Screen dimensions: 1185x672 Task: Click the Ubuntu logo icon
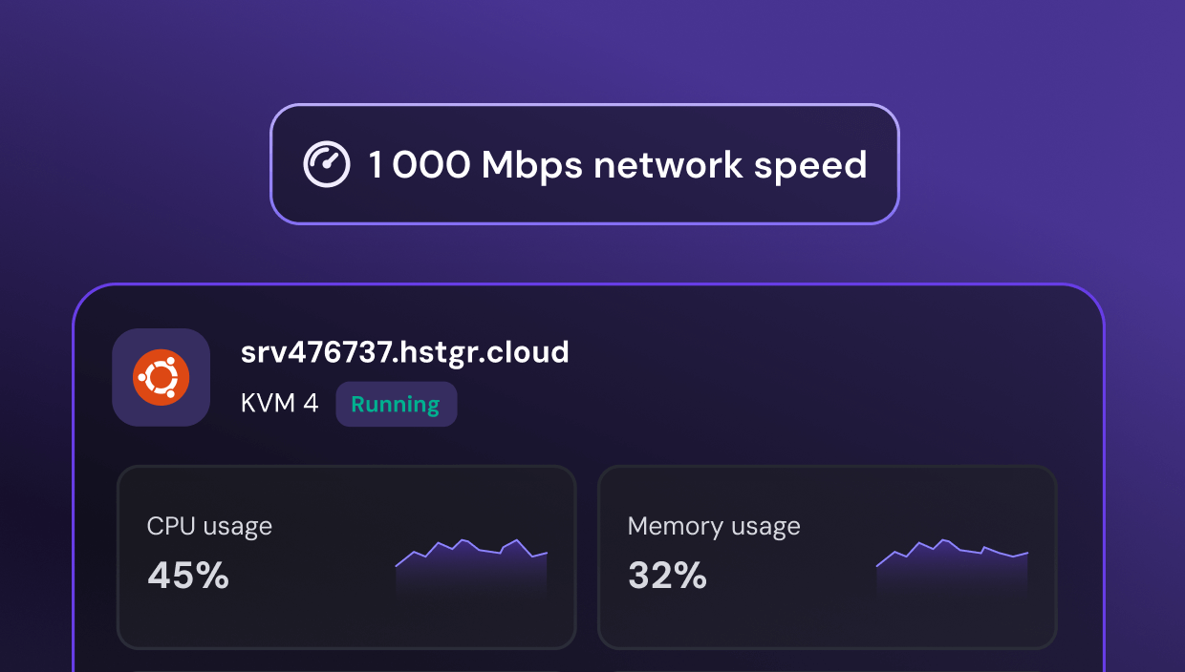[x=161, y=377]
